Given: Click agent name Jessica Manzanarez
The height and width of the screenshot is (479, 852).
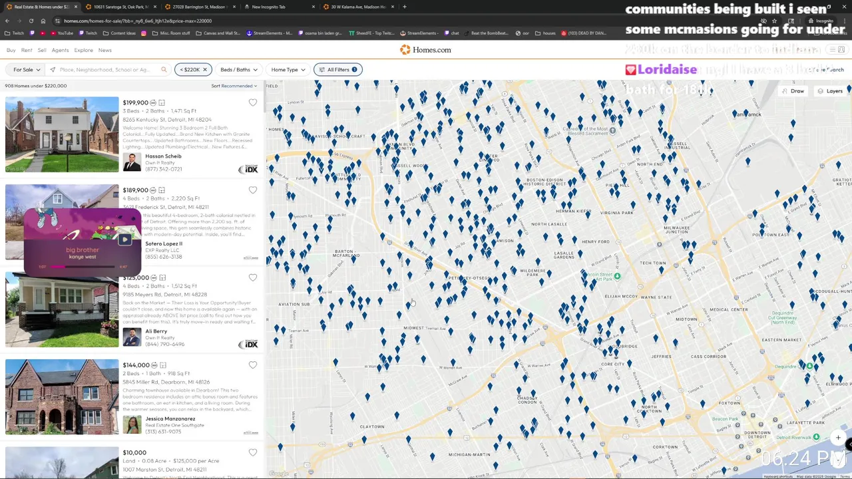Looking at the screenshot, I should click(170, 418).
